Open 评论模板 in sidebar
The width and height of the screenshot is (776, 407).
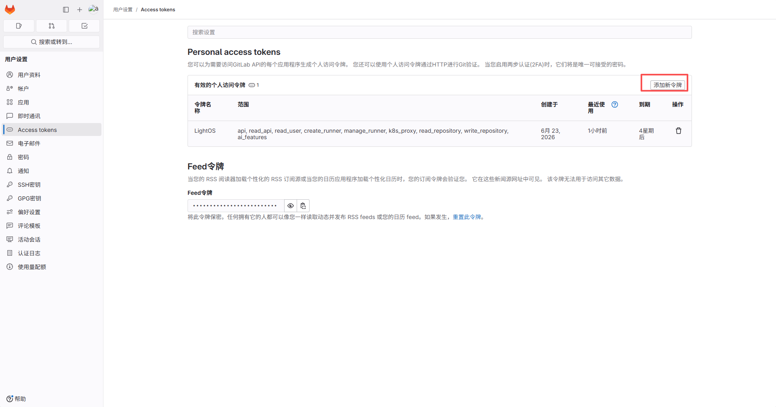click(52, 226)
